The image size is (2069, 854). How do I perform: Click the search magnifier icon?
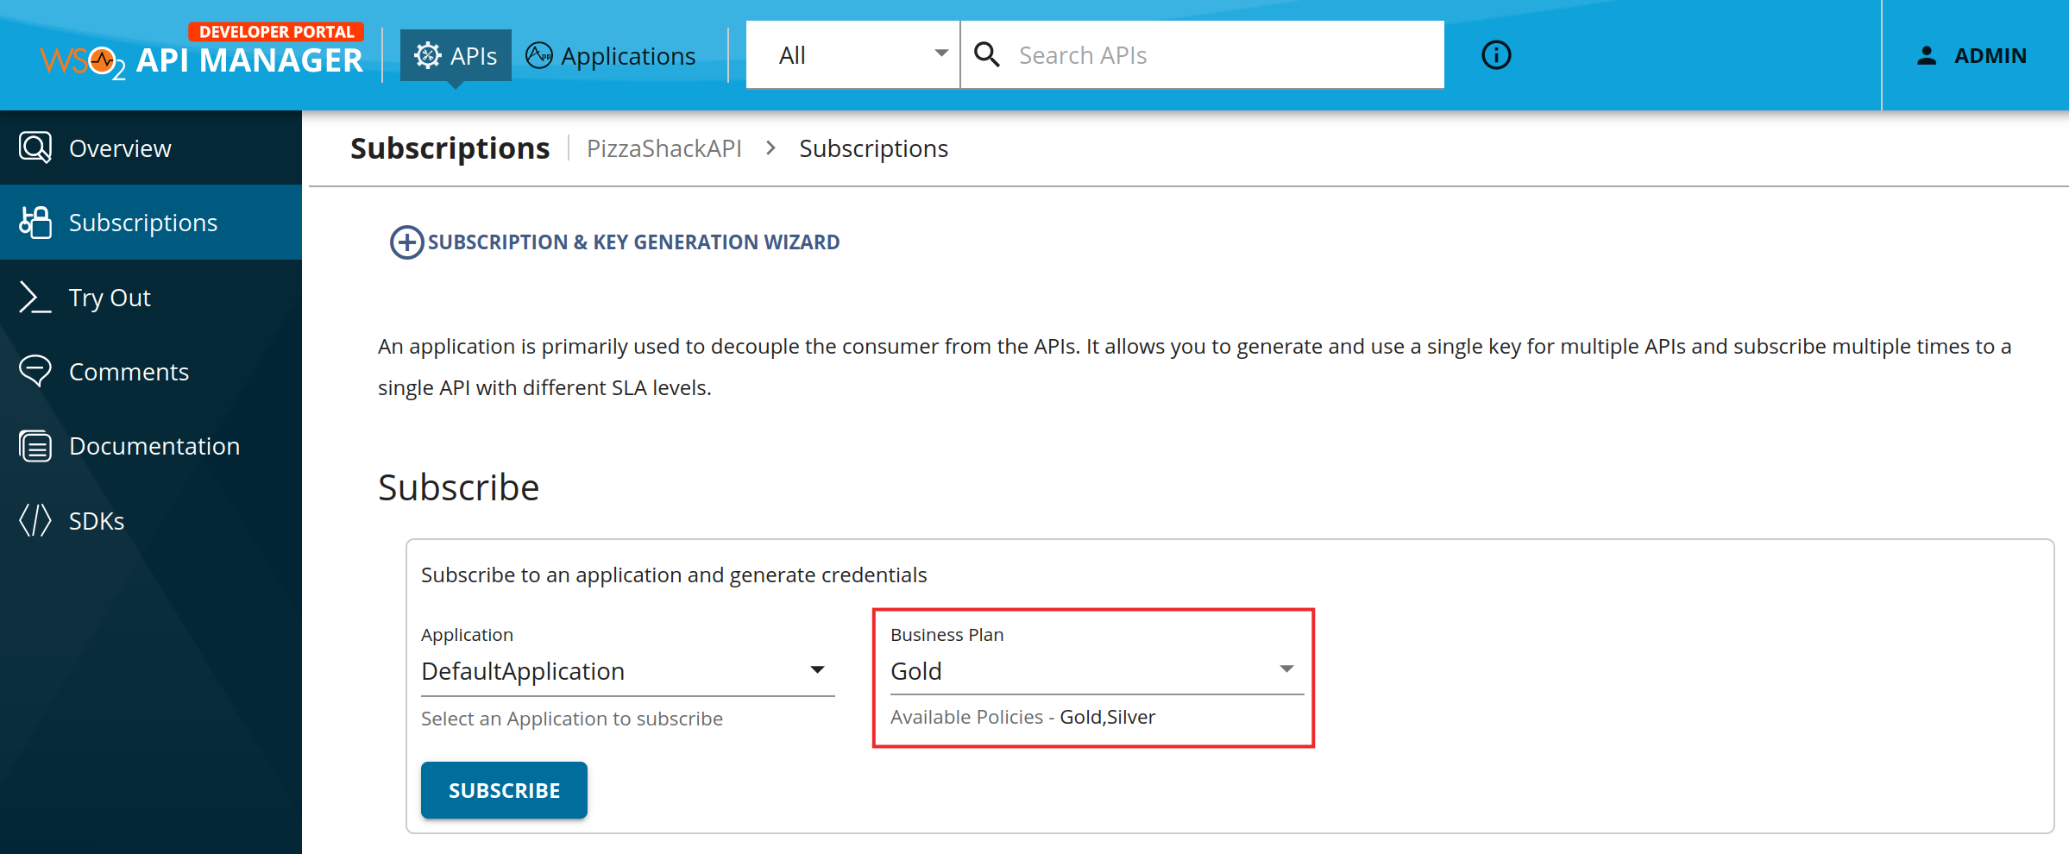988,53
